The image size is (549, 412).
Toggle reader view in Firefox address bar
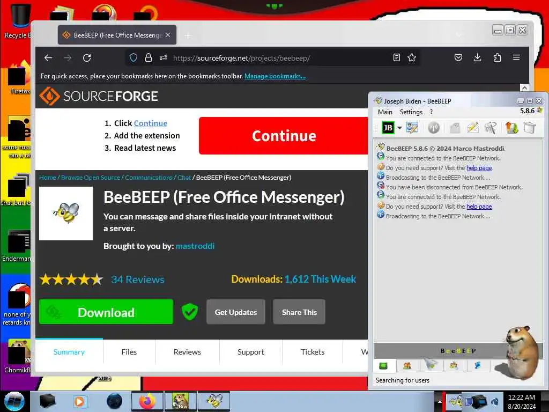point(397,58)
